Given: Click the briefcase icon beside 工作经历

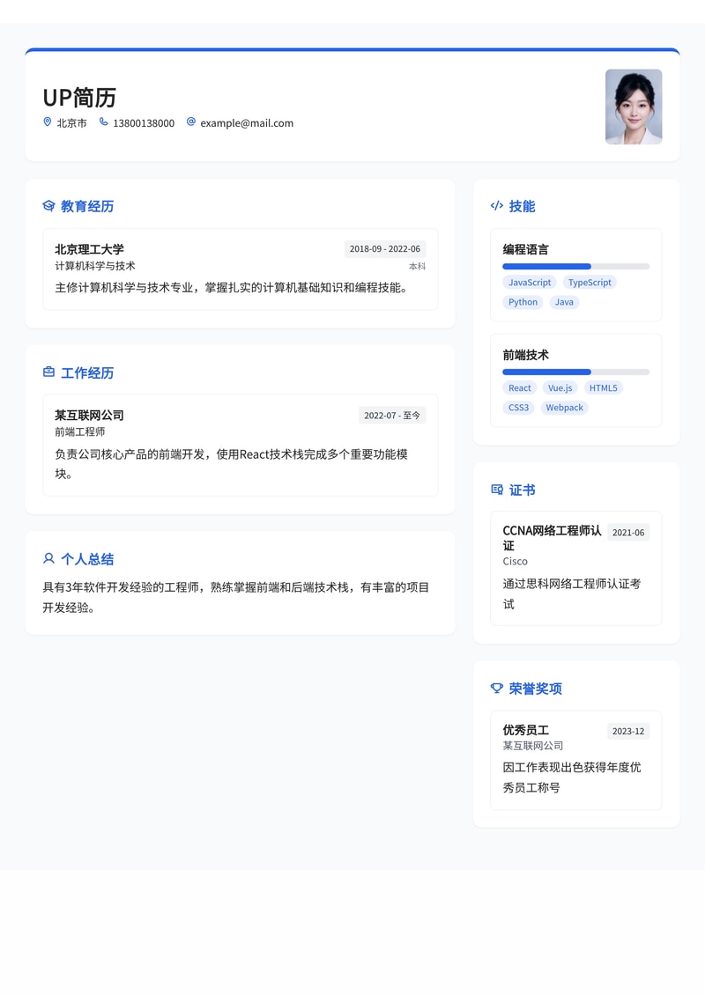Looking at the screenshot, I should 48,372.
